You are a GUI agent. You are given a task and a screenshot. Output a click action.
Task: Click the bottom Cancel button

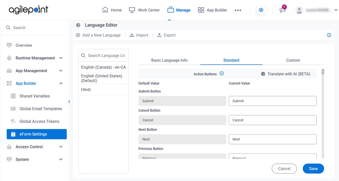click(x=284, y=169)
